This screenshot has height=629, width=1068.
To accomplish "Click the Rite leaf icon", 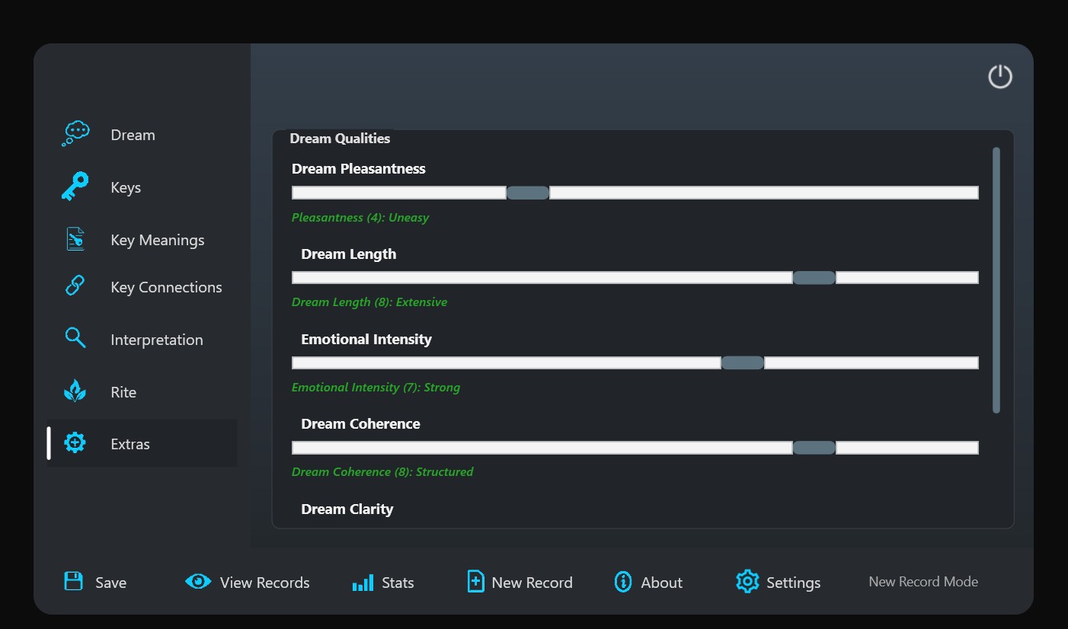I will (x=75, y=391).
